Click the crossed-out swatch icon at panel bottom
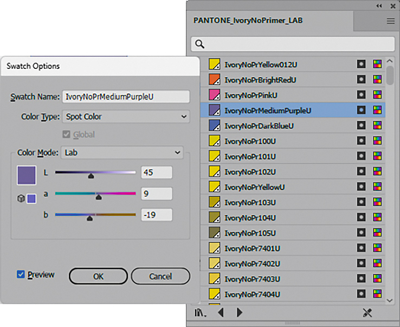This screenshot has height=327, width=400. (x=367, y=312)
